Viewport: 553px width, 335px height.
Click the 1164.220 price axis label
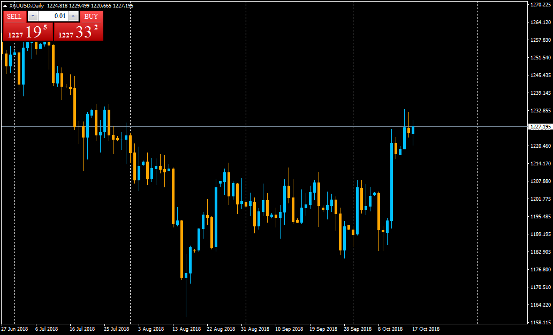coord(541,304)
